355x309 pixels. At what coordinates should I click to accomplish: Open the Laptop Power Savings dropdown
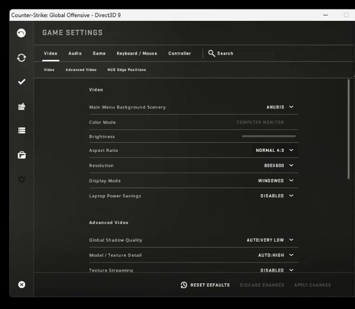277,196
